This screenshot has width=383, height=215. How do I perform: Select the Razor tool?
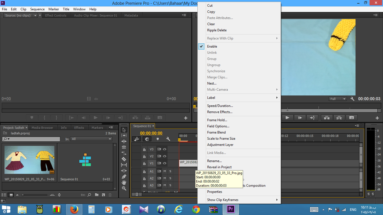[124, 159]
